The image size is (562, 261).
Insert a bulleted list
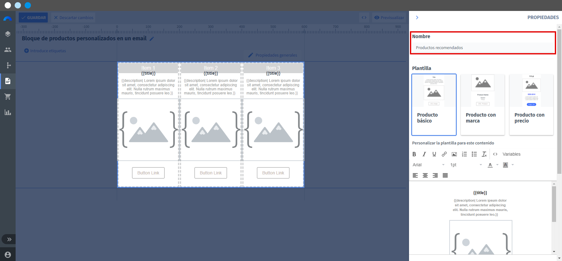[474, 154]
